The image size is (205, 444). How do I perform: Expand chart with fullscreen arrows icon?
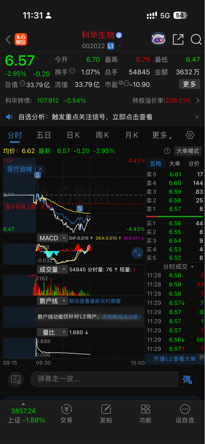(137, 253)
